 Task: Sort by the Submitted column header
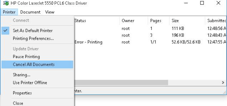click(216, 21)
